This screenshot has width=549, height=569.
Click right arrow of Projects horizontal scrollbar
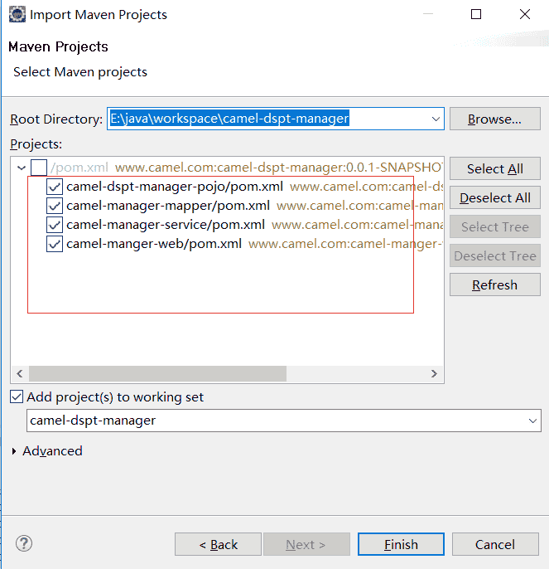coord(434,373)
